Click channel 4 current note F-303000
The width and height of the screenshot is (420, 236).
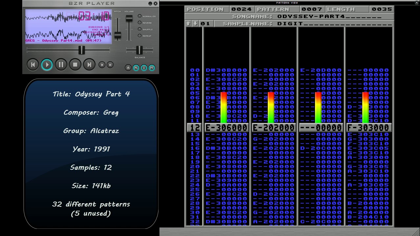(x=369, y=128)
